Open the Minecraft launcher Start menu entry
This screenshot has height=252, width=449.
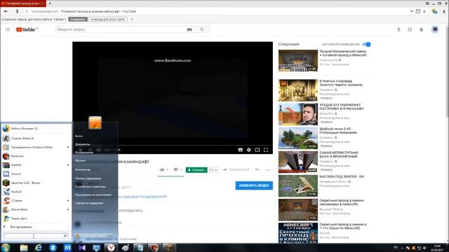click(x=35, y=183)
